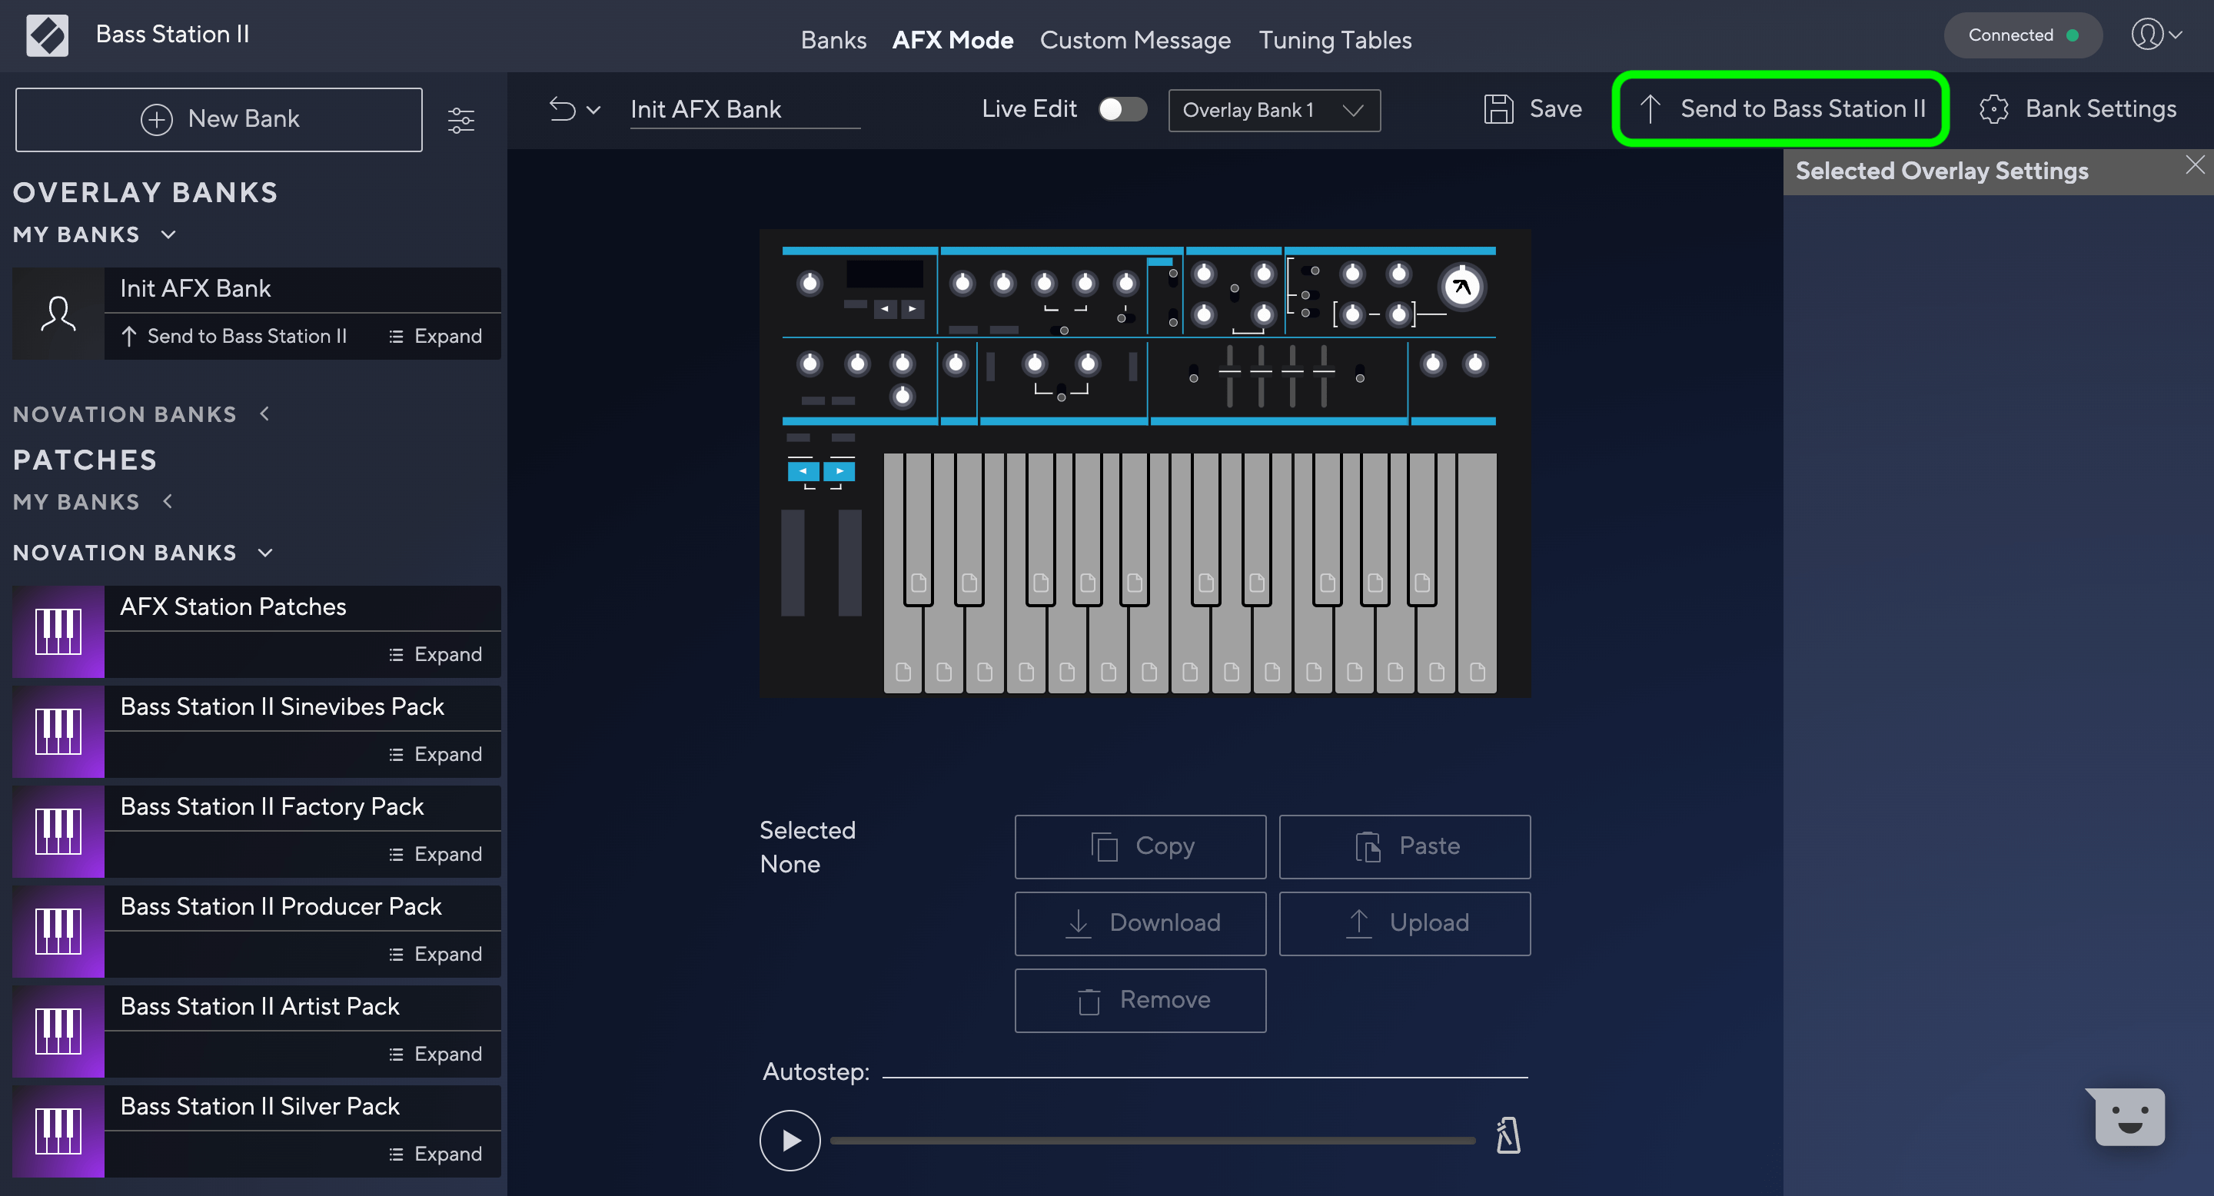This screenshot has width=2214, height=1196.
Task: Expand Bass Station II Factory Pack
Action: 436,854
